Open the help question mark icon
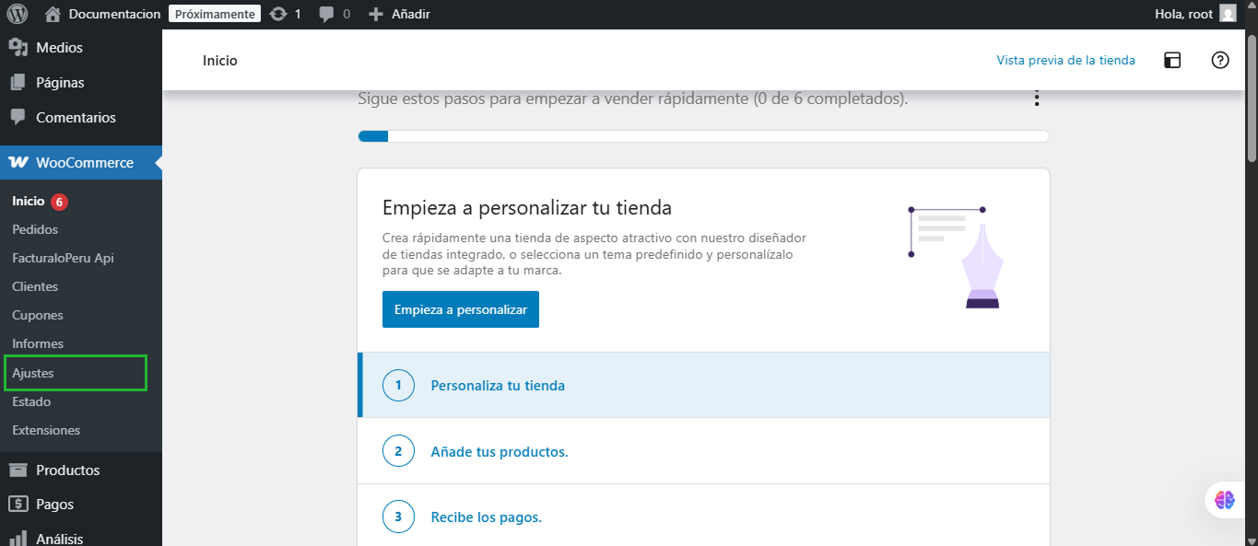 1220,61
